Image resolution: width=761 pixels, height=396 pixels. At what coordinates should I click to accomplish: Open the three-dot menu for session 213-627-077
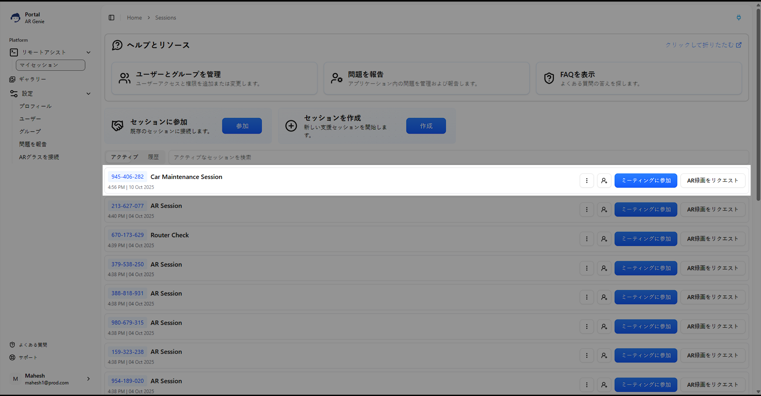coord(586,210)
